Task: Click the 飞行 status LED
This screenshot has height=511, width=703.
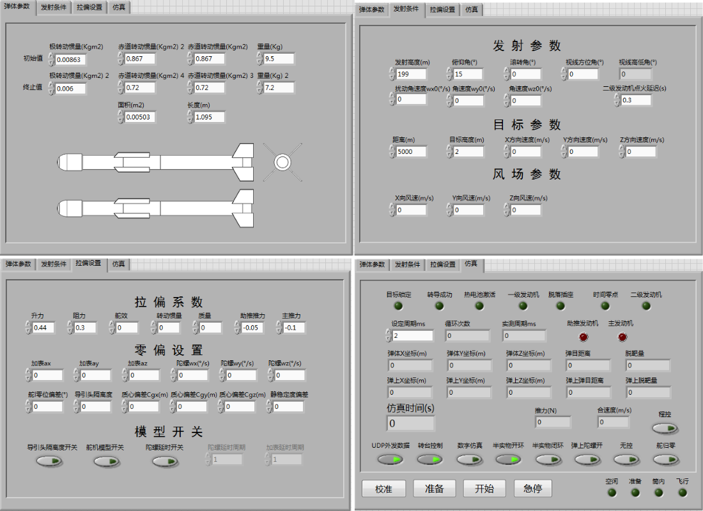Action: (x=682, y=492)
